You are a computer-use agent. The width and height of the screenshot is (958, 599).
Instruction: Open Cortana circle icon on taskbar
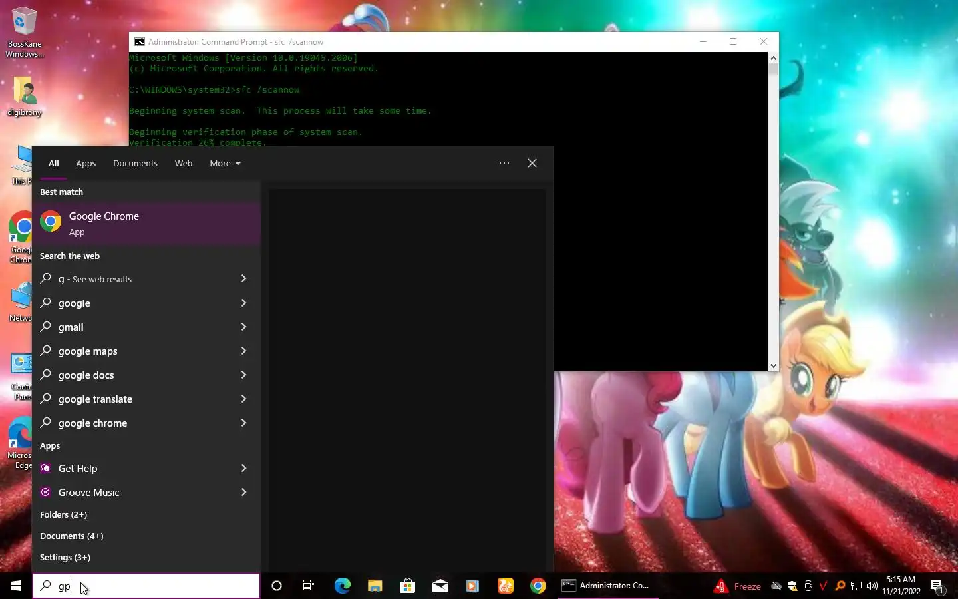(277, 586)
